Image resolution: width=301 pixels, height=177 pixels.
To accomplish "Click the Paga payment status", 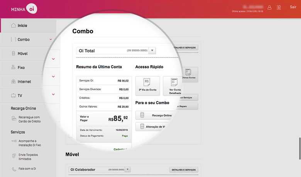I will point(125,136).
